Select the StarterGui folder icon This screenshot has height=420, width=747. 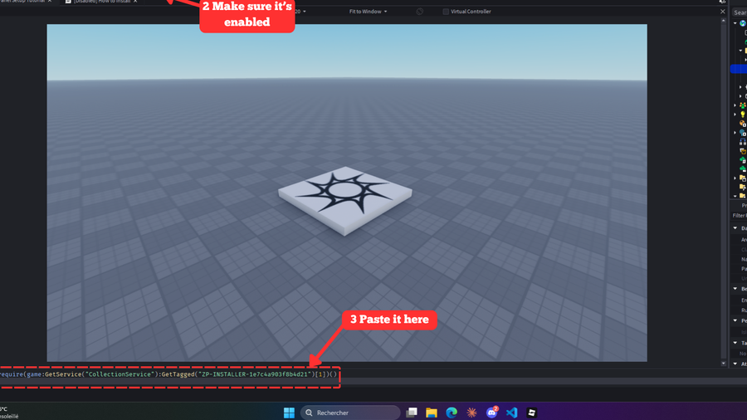click(x=743, y=178)
